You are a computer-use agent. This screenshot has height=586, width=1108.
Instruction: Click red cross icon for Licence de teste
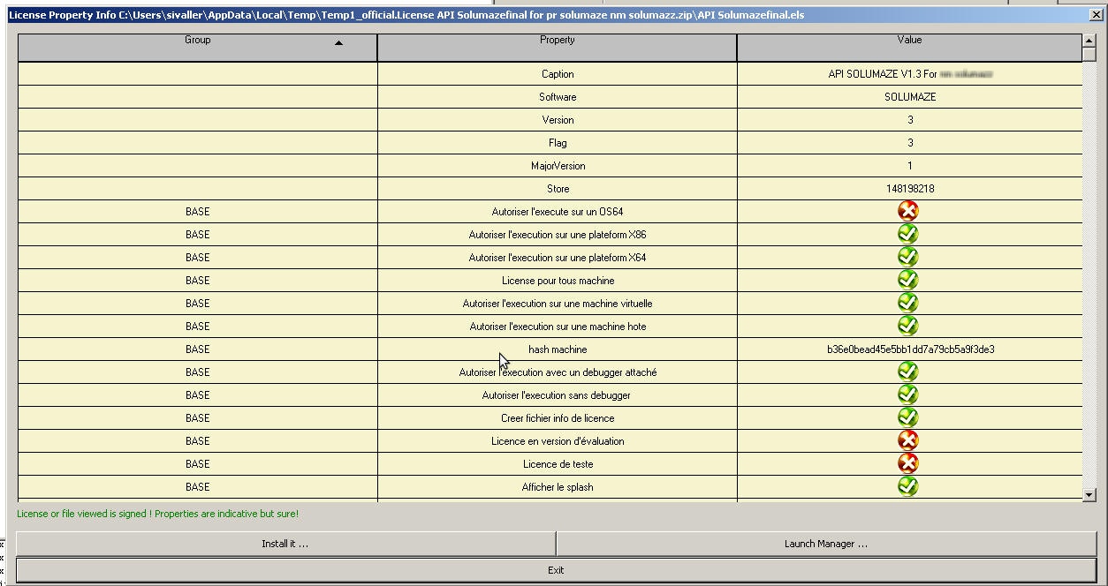coord(907,463)
